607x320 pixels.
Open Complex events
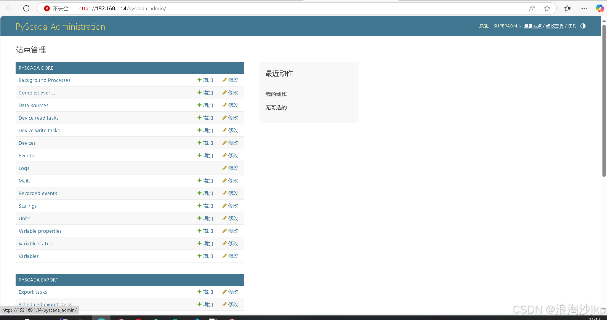coord(37,93)
